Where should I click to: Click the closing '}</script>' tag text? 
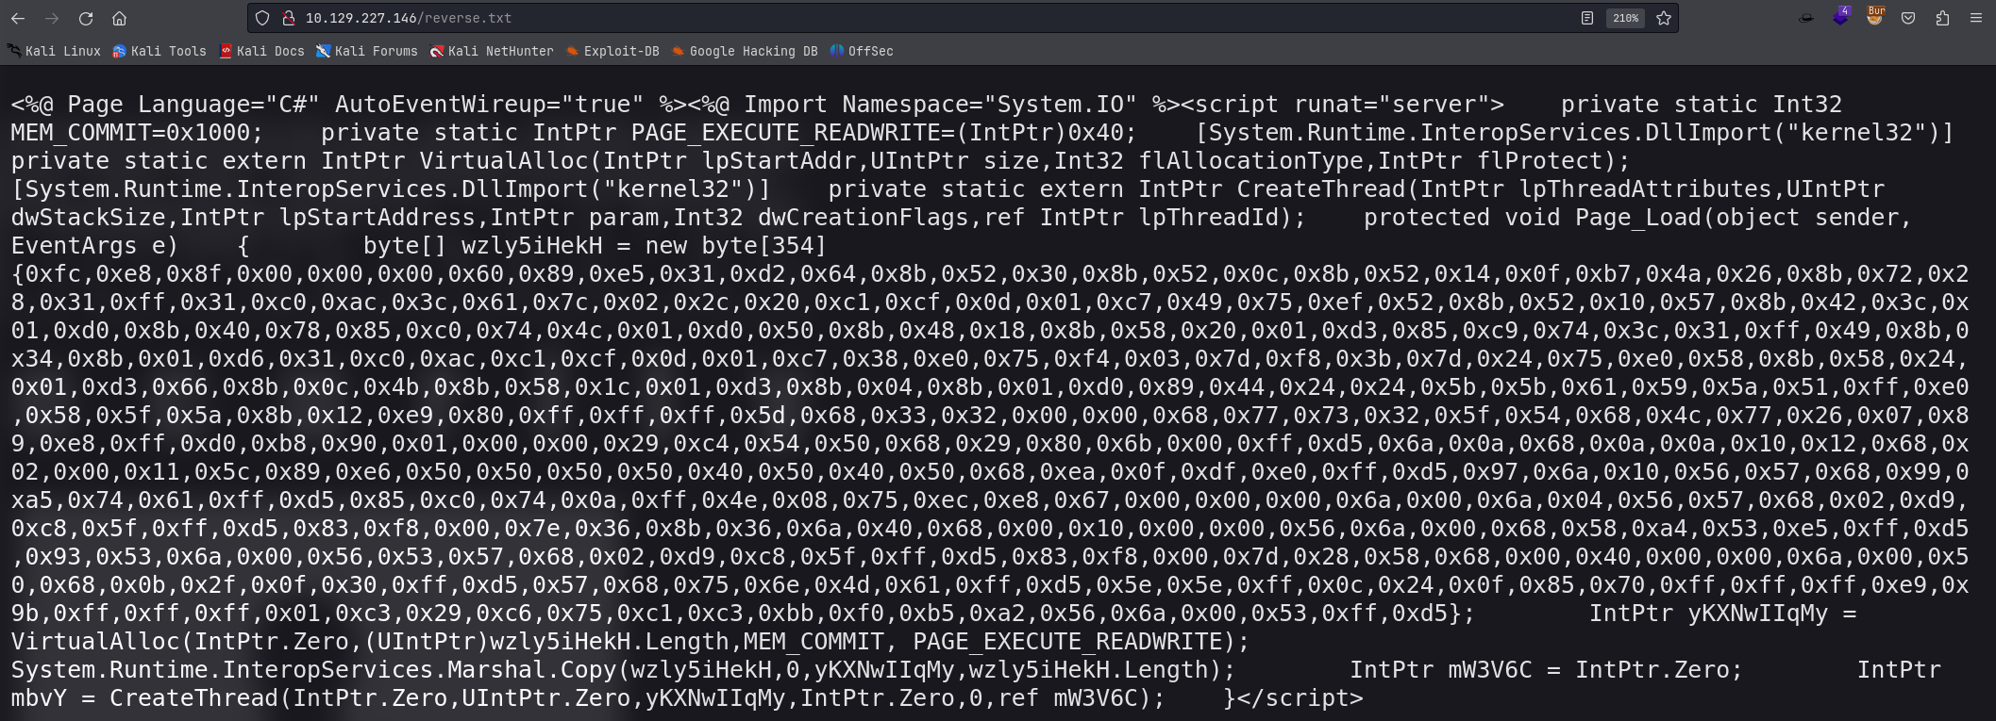1294,698
